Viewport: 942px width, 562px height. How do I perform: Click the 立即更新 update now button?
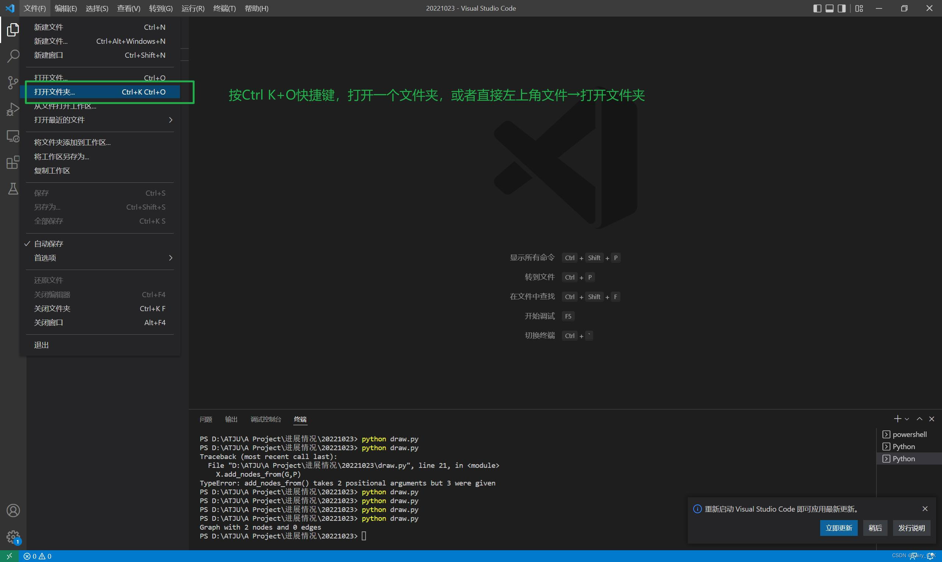pos(839,528)
